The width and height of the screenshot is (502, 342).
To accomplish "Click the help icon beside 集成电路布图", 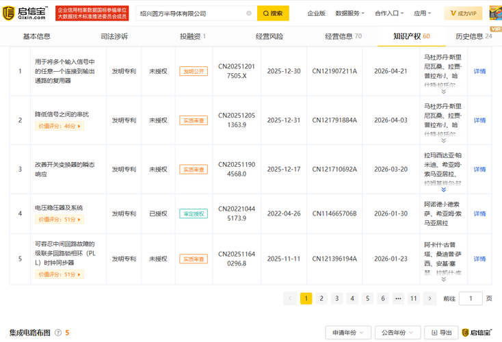I will (58, 332).
